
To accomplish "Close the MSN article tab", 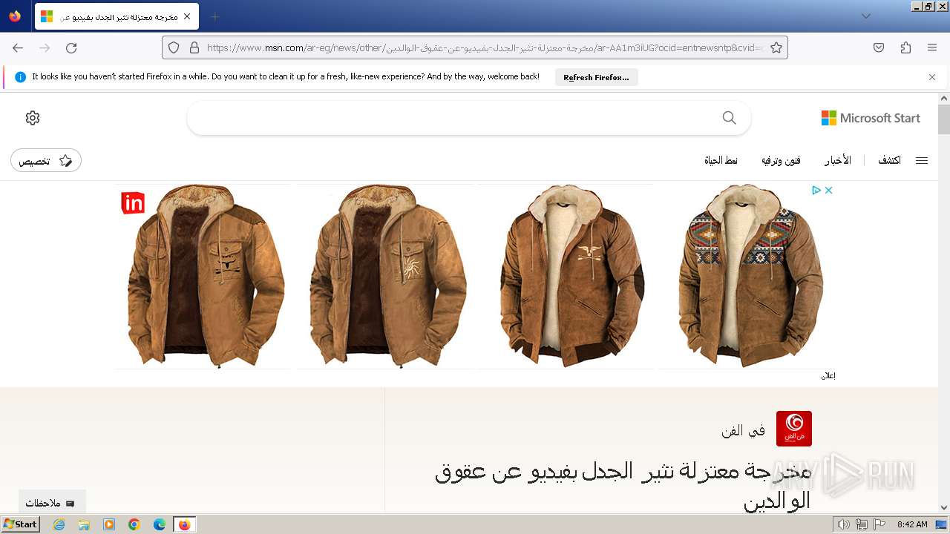I will coord(187,16).
